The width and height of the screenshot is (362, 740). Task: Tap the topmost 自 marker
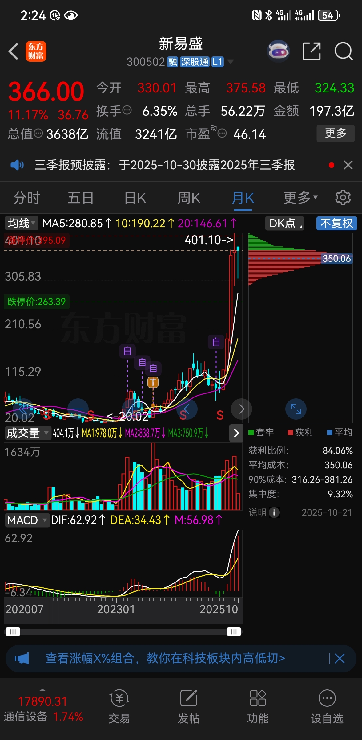click(x=216, y=342)
